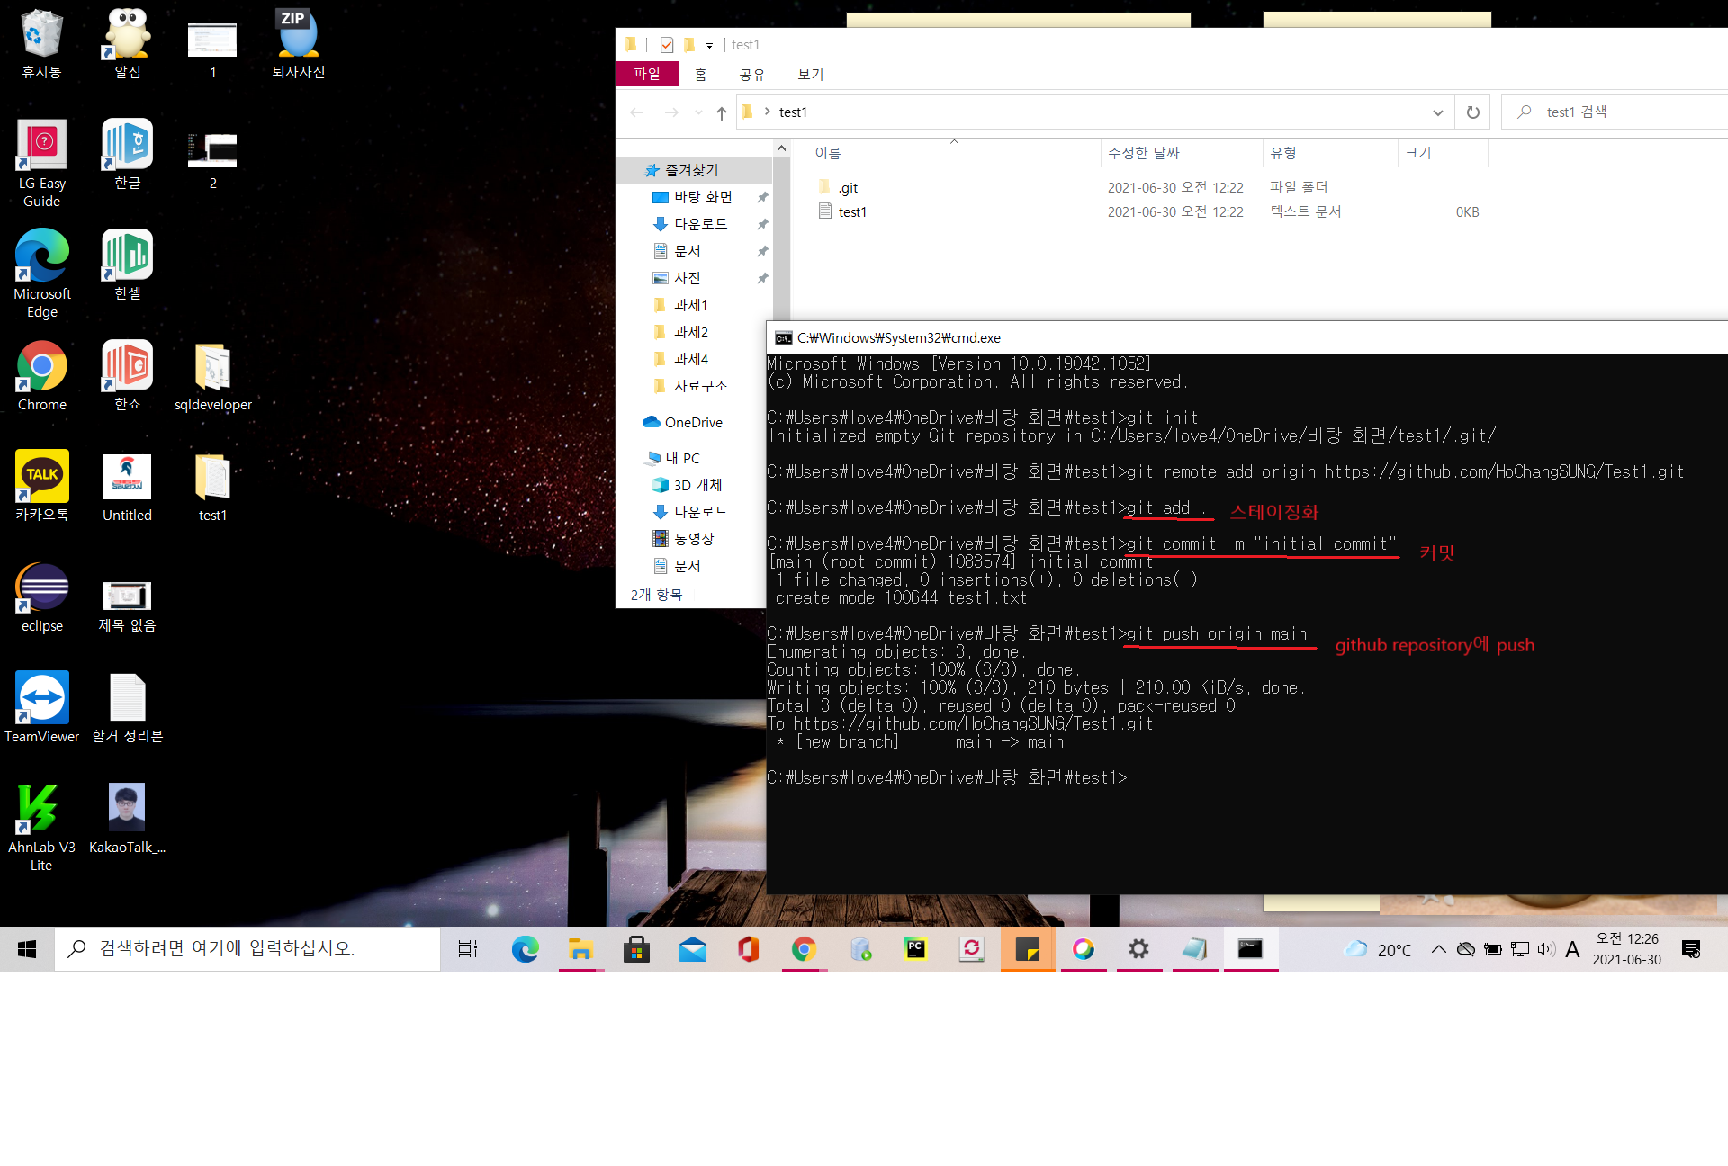Open the Quick Access Toolbar customize menu
Image resolution: width=1728 pixels, height=1166 pixels.
709,45
